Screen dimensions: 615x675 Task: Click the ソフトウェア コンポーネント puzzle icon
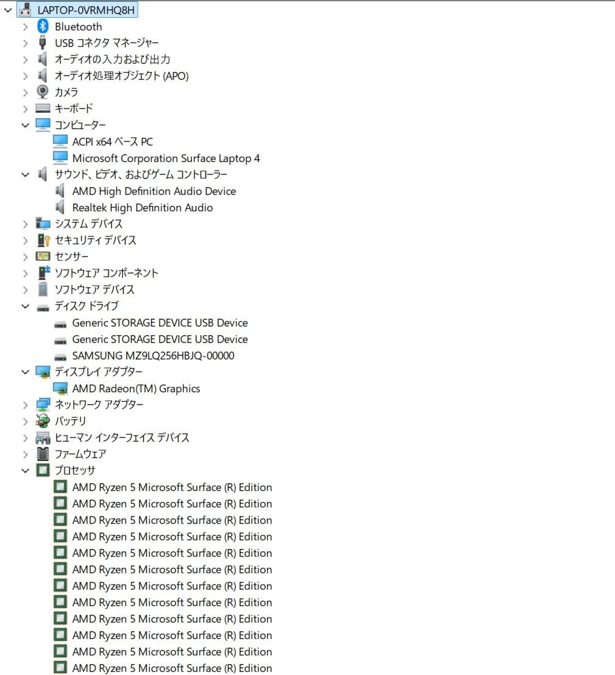pyautogui.click(x=43, y=273)
